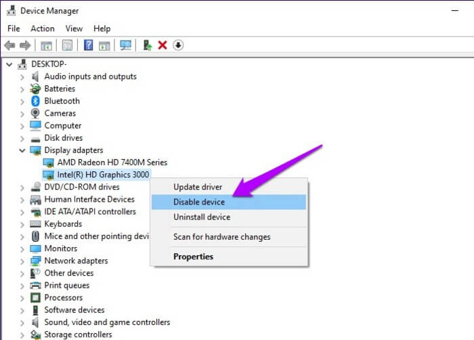Choose Disable device from context menu
474x340 pixels.
229,202
